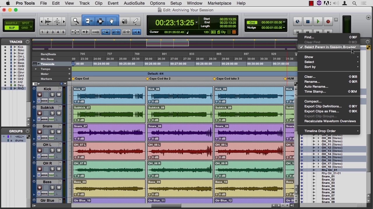Click the audio waveform zoom icon
Screen dimensions: 373x209
(48, 21)
